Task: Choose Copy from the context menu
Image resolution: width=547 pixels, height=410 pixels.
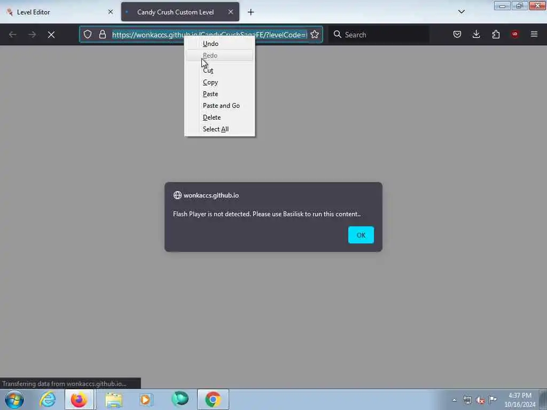Action: coord(220,82)
